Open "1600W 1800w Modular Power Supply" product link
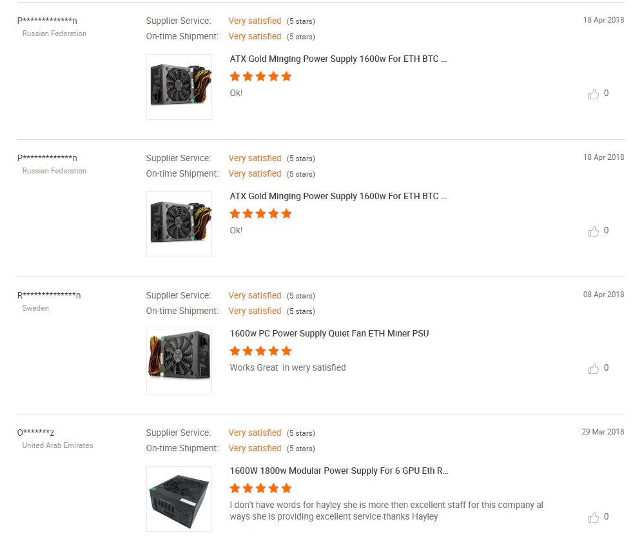Viewport: 642px width, 555px height. pos(339,471)
